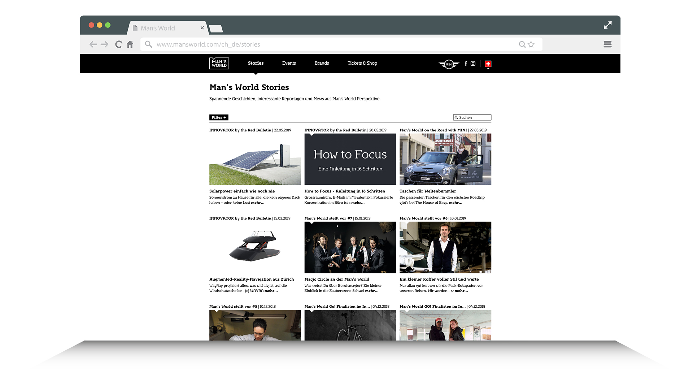693x390 pixels.
Task: Toggle fullscreen with the expand arrows
Action: click(608, 25)
